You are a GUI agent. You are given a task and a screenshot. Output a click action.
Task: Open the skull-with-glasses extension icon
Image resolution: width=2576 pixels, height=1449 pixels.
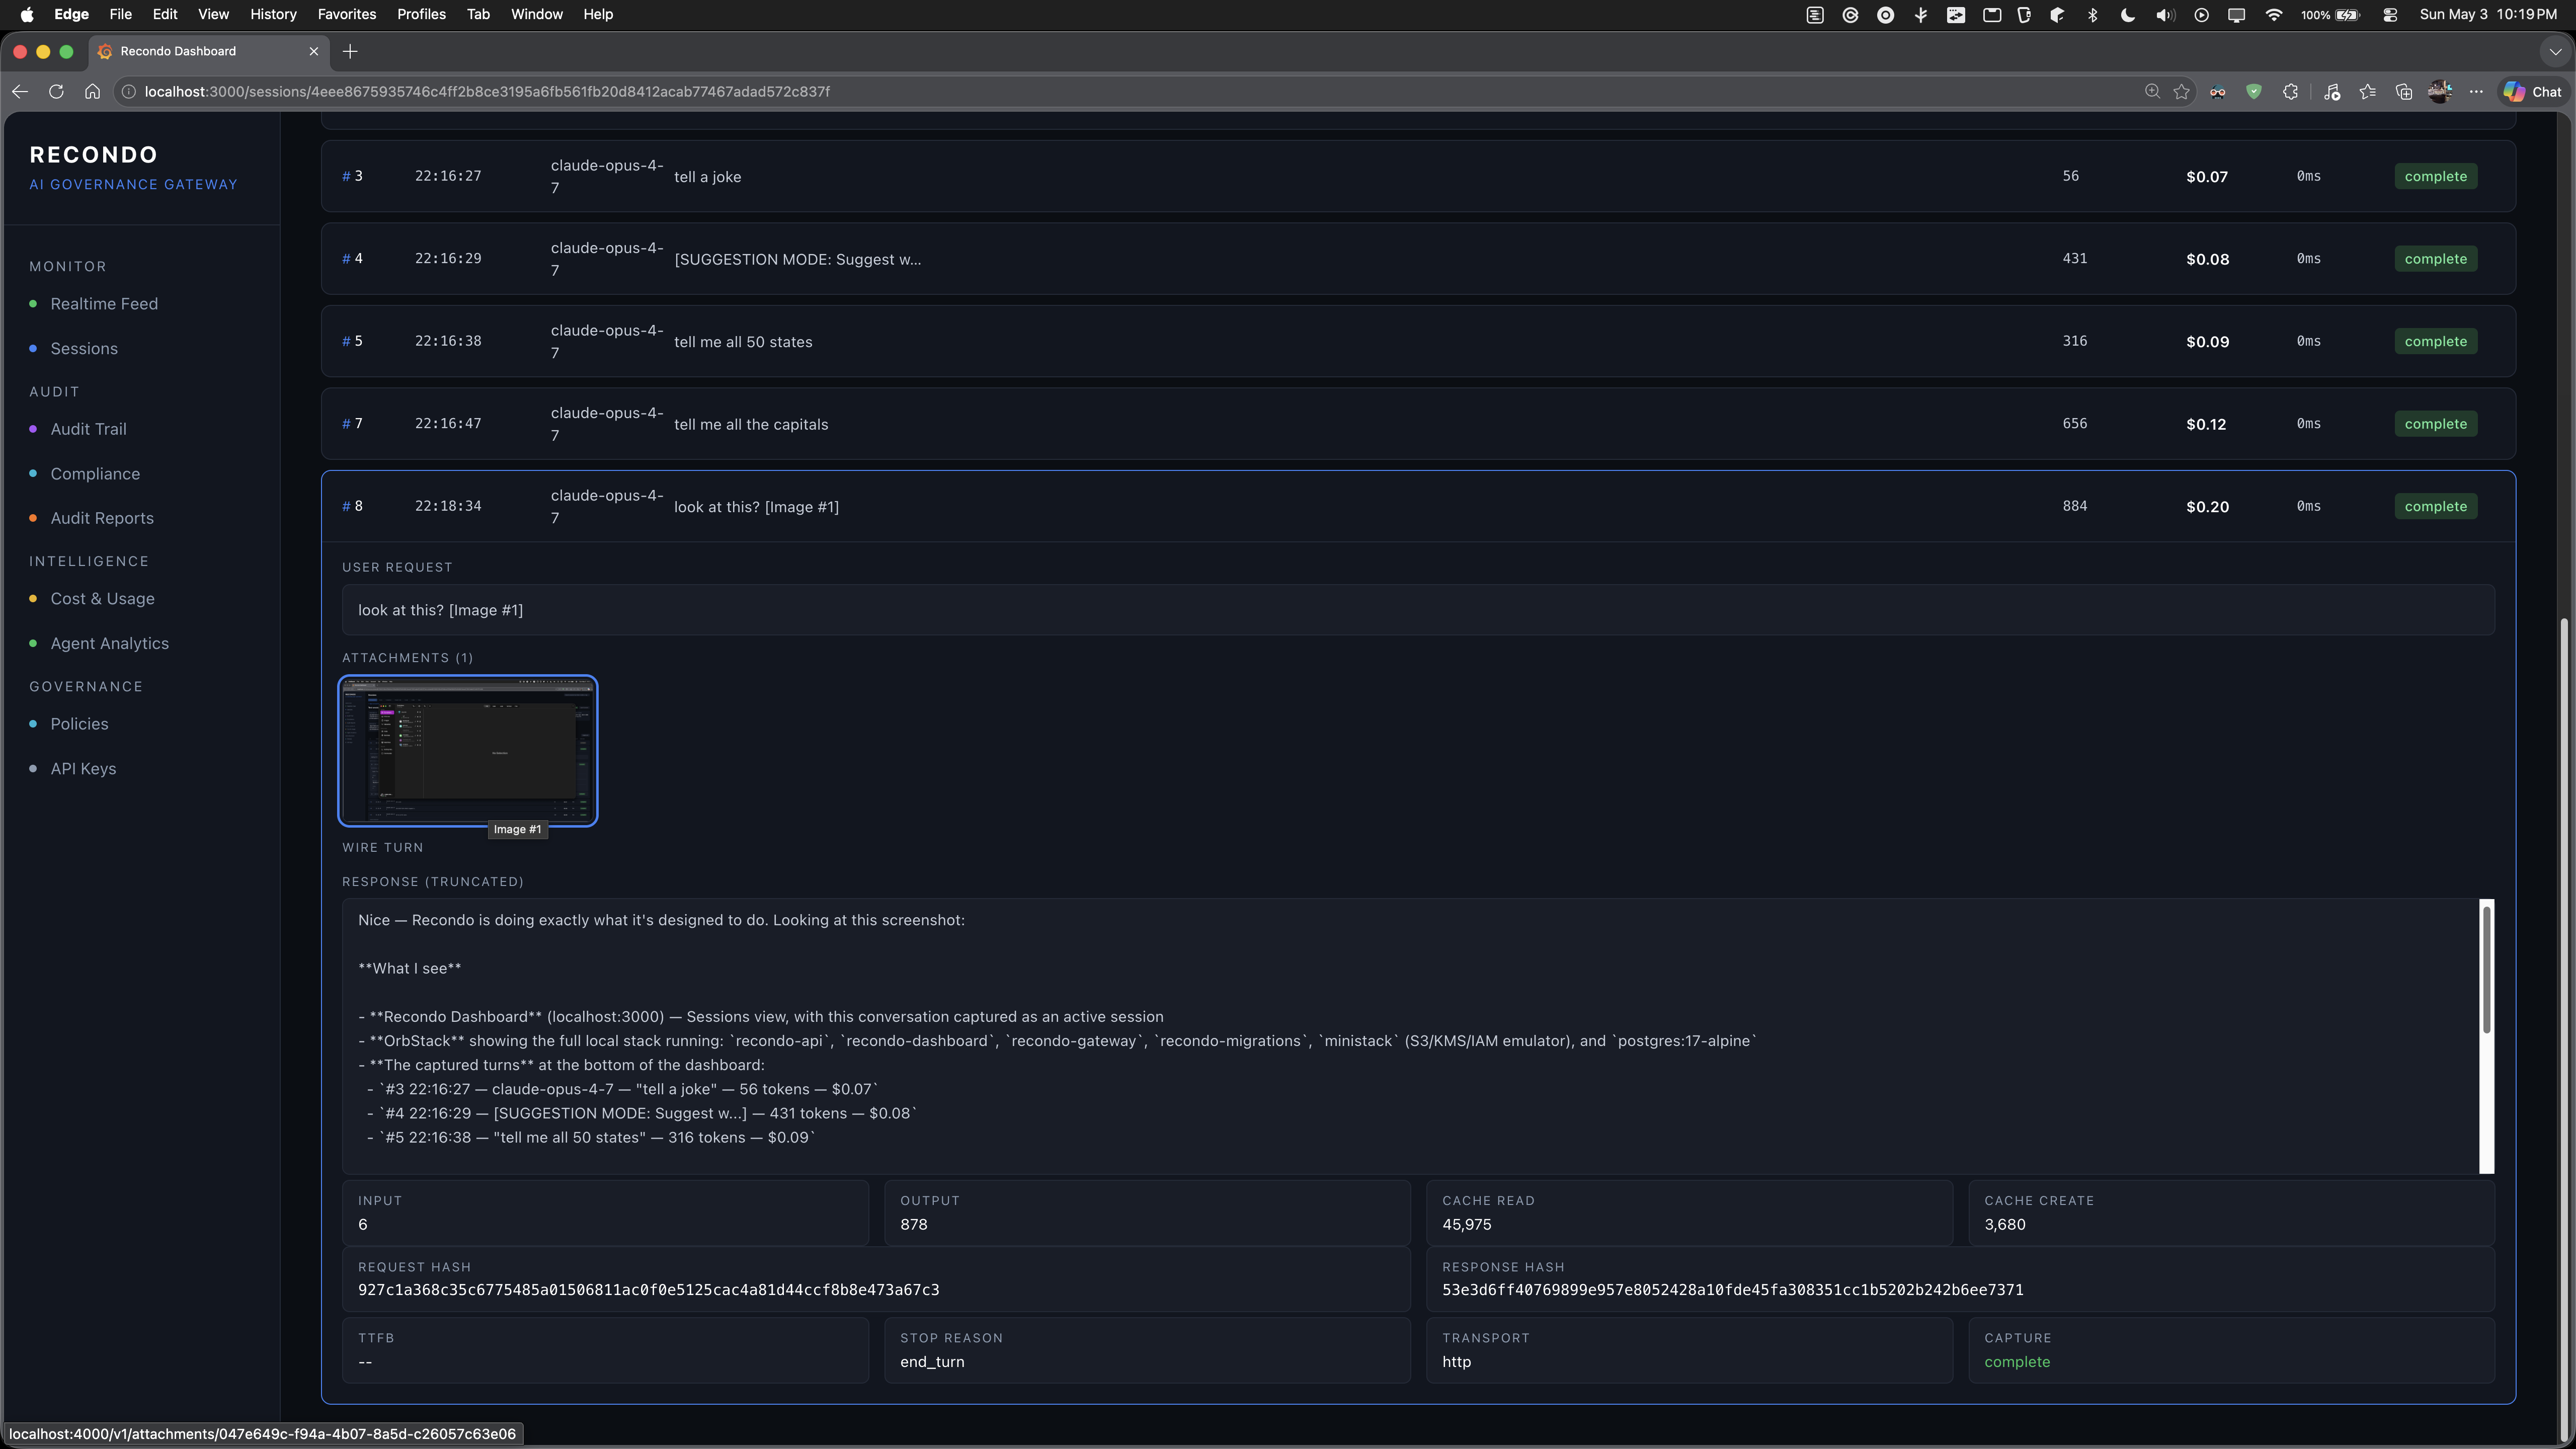click(2218, 91)
